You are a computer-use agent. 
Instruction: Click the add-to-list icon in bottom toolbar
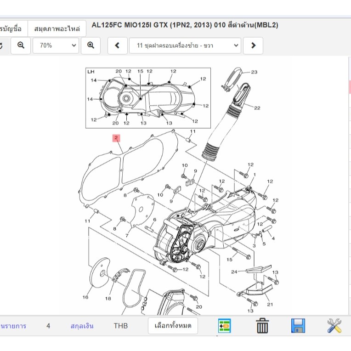pyautogui.click(x=225, y=326)
